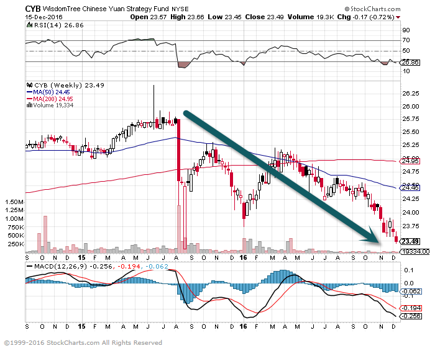440x356 pixels.
Task: Click the 70 overbought level on RSI axis
Action: point(406,40)
